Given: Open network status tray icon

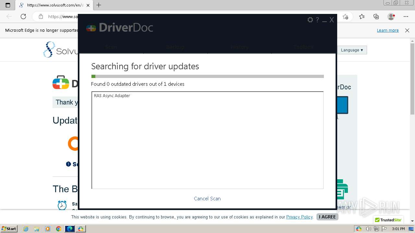Looking at the screenshot, I should (376, 229).
